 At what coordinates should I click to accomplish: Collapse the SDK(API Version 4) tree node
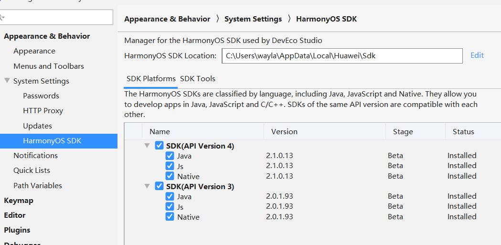[x=147, y=146]
